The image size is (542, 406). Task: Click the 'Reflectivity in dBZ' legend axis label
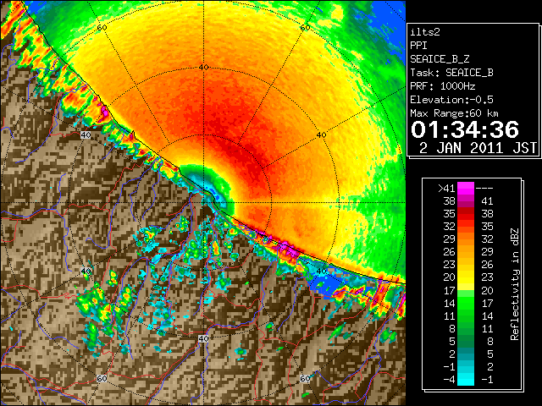pyautogui.click(x=515, y=284)
